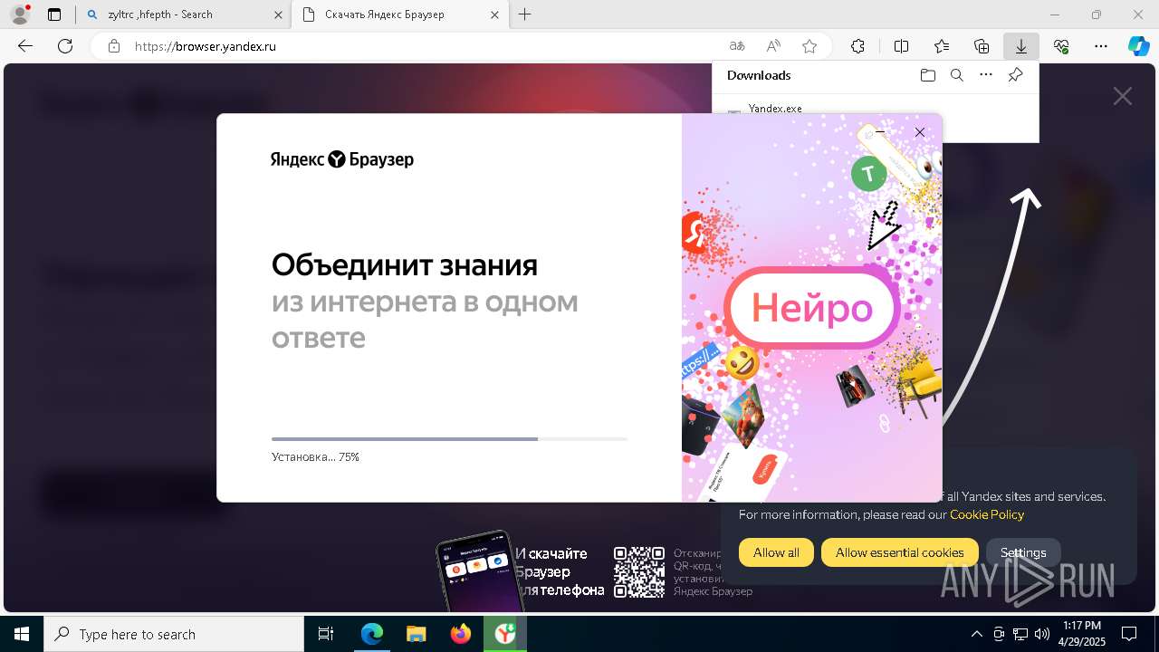Open the volume control tray icon
Viewport: 1159px width, 652px height.
coord(1041,634)
